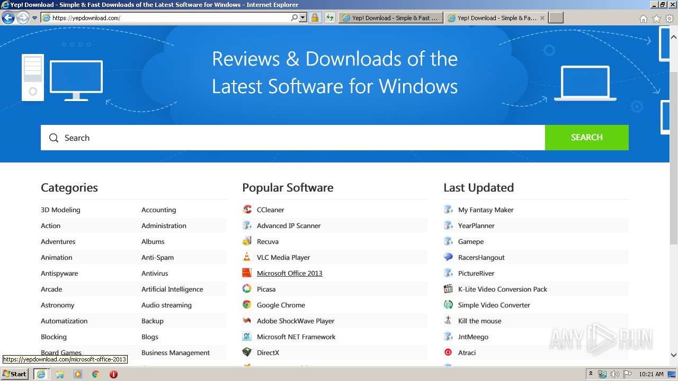The height and width of the screenshot is (381, 678).
Task: Click the browser Back arrow button
Action: 8,18
